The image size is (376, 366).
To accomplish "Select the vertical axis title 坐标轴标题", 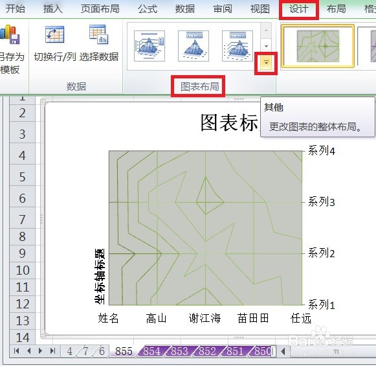I will 100,277.
